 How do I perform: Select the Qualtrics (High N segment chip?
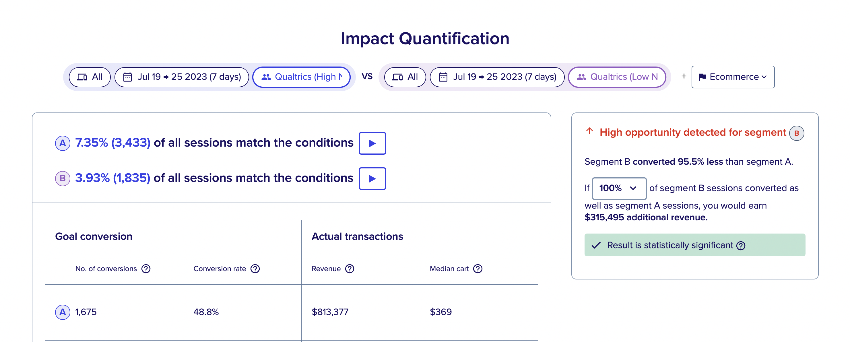[x=301, y=77]
